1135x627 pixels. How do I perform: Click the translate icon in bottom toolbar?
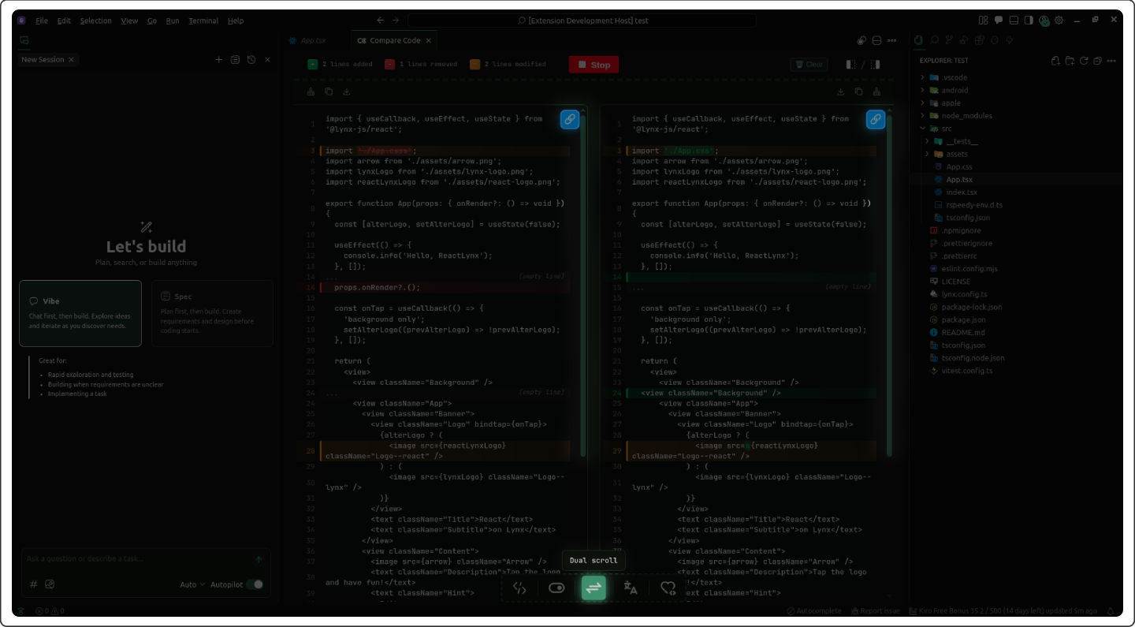point(631,588)
